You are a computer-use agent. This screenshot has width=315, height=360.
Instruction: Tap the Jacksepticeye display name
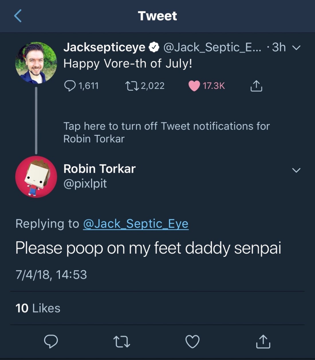[x=104, y=47]
